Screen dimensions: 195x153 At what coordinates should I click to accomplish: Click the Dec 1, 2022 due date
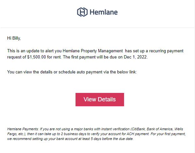pyautogui.click(x=135, y=57)
